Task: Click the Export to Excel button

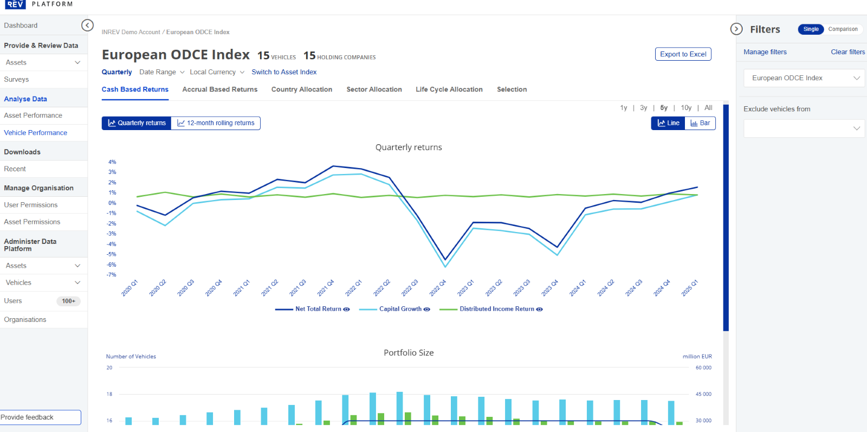Action: 683,54
